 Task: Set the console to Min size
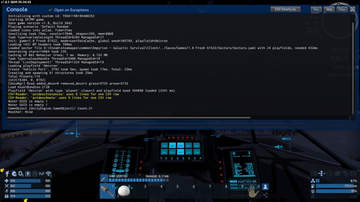tap(316, 9)
